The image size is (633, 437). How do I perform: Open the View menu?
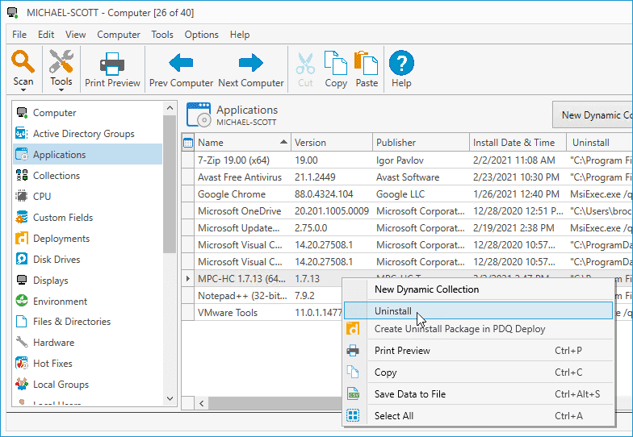(x=76, y=35)
